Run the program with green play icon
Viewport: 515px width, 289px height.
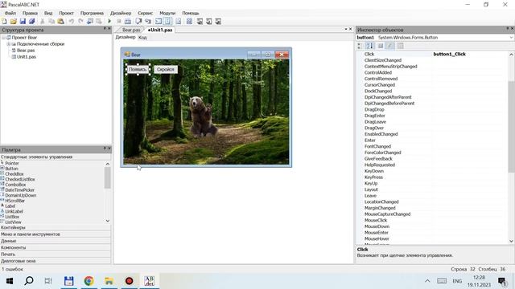coord(109,22)
